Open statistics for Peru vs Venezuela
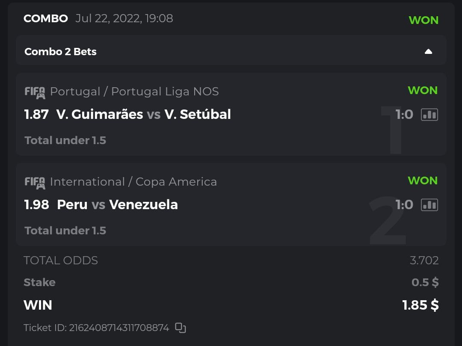 coord(429,205)
